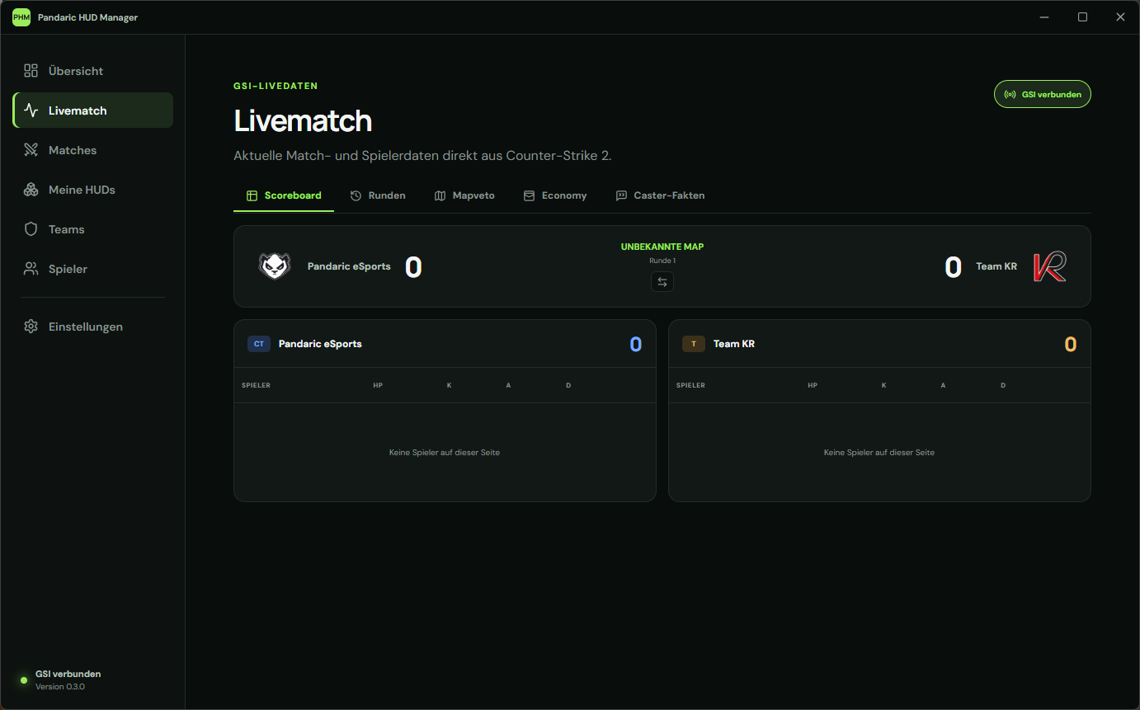Show the Economy tab
This screenshot has height=710, width=1140.
click(x=555, y=195)
